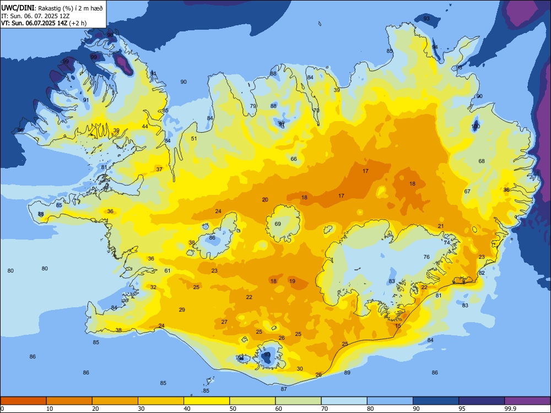Click the humidity value 74 on the map
The width and height of the screenshot is (551, 413).
click(x=447, y=243)
